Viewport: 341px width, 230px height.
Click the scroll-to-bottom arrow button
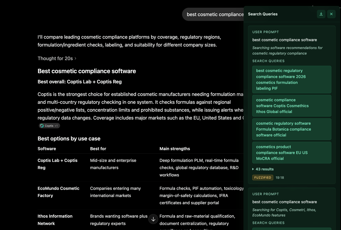[153, 219]
